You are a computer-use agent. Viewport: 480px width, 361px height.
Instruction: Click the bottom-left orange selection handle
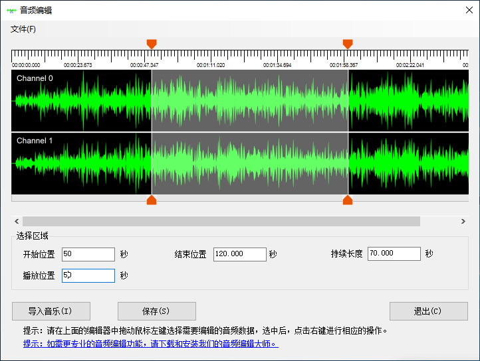(152, 200)
